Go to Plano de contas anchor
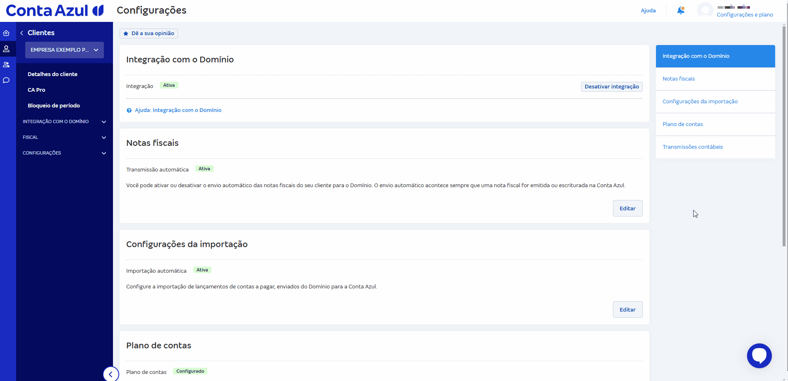Viewport: 788px width, 381px height. (682, 124)
